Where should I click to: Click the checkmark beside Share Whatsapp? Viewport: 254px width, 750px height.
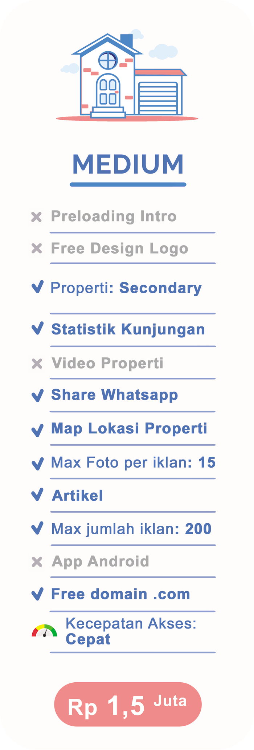point(38,395)
